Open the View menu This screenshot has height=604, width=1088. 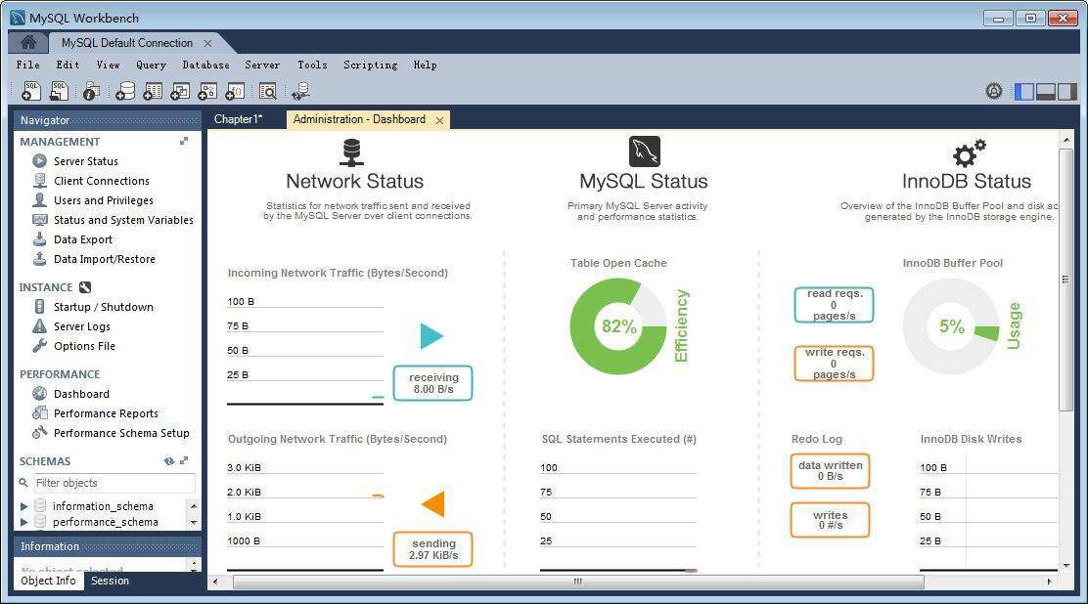click(x=108, y=65)
